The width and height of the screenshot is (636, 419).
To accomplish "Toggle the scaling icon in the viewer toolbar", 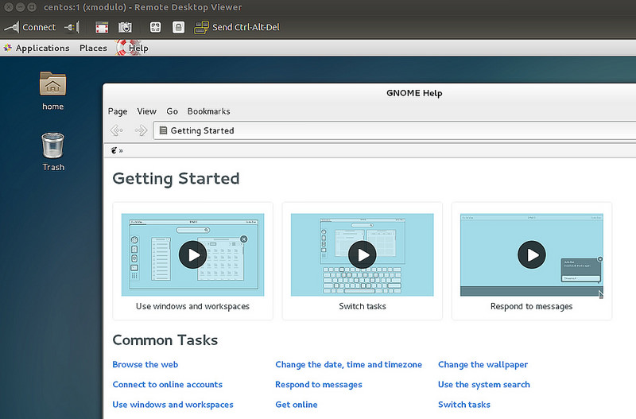I will 156,27.
